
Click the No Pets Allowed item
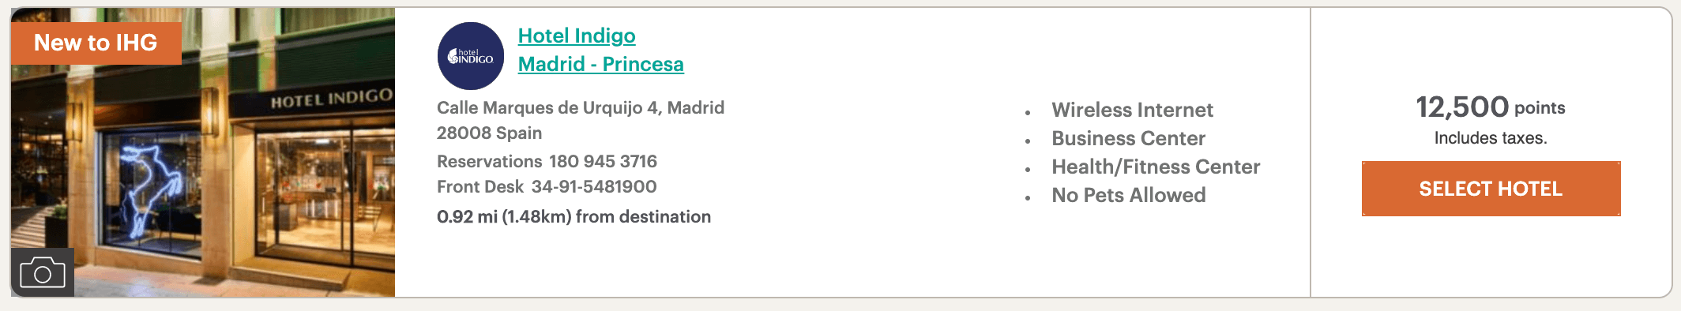point(1128,195)
